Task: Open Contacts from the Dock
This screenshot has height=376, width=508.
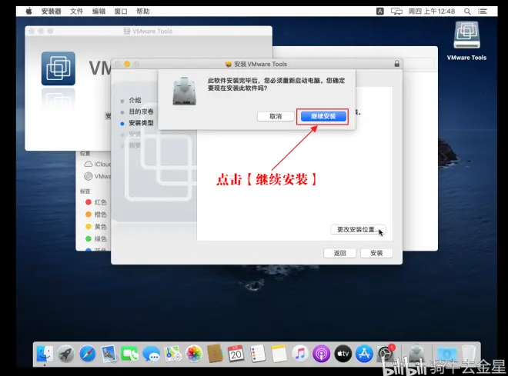Action: click(x=215, y=354)
